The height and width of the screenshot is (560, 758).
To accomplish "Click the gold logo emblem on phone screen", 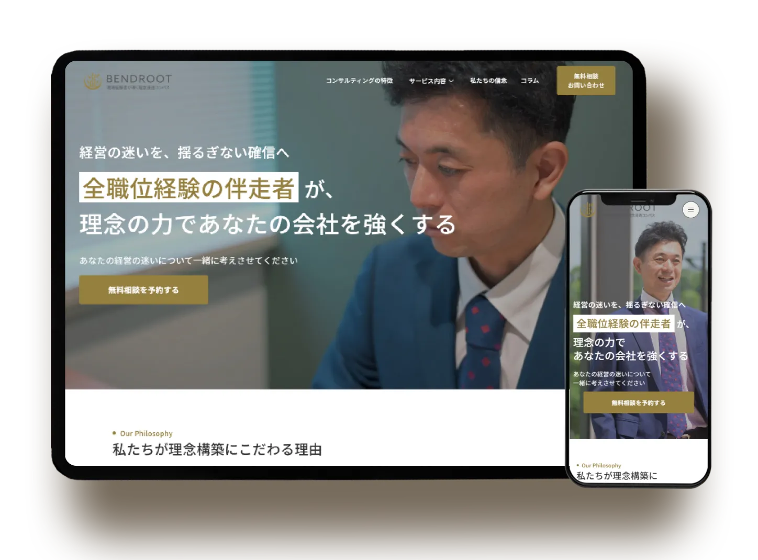I will [588, 210].
